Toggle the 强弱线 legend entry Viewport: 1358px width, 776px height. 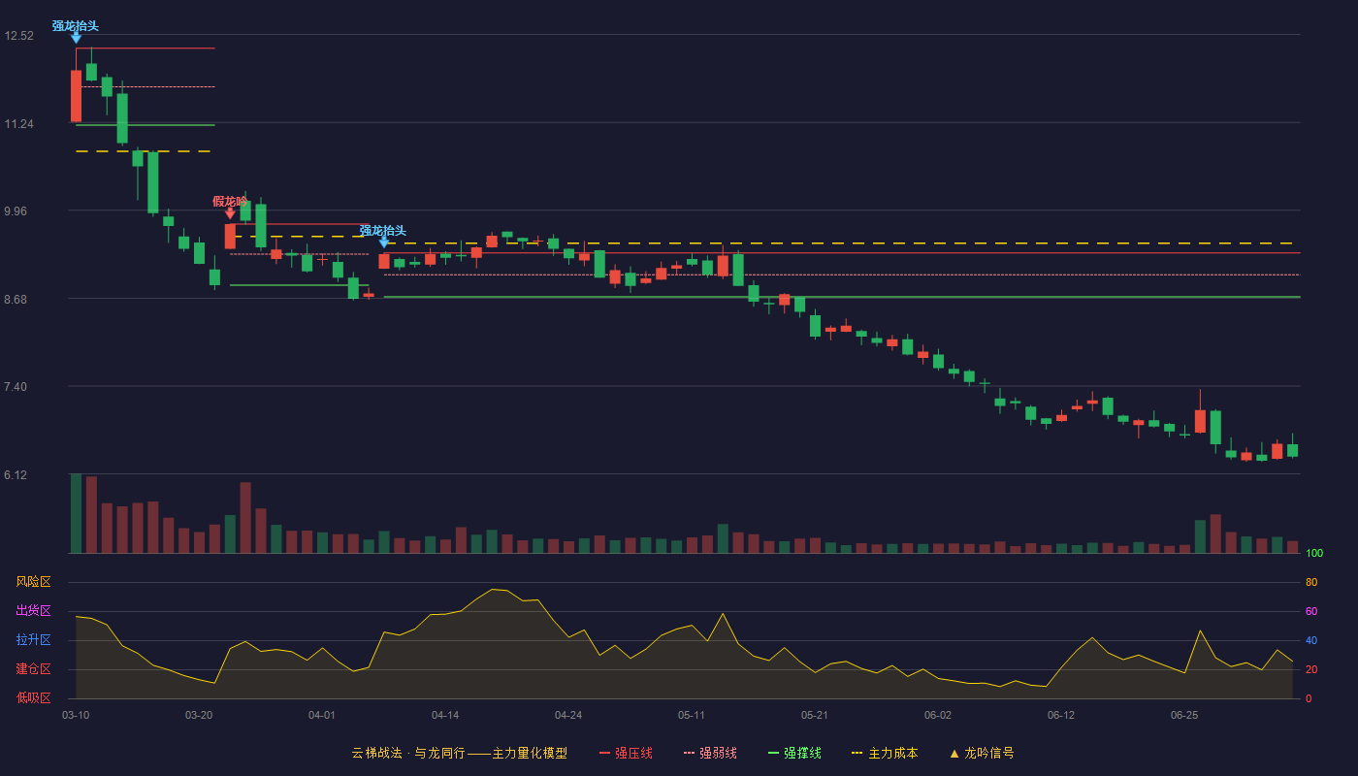[x=710, y=753]
